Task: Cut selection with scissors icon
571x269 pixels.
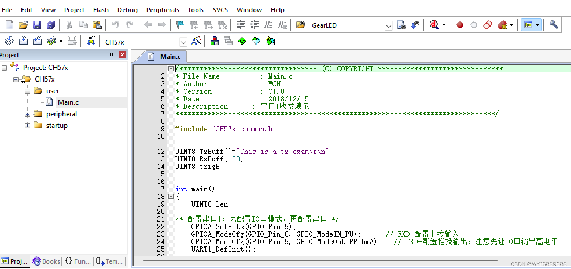Action: pyautogui.click(x=69, y=25)
